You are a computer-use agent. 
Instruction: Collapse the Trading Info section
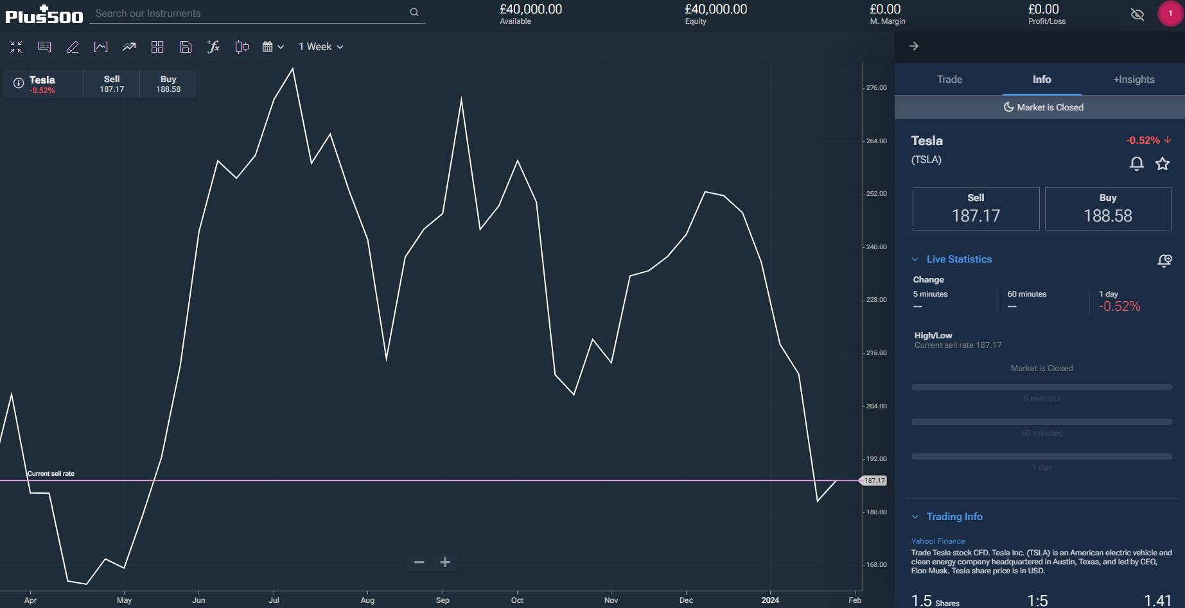point(915,516)
